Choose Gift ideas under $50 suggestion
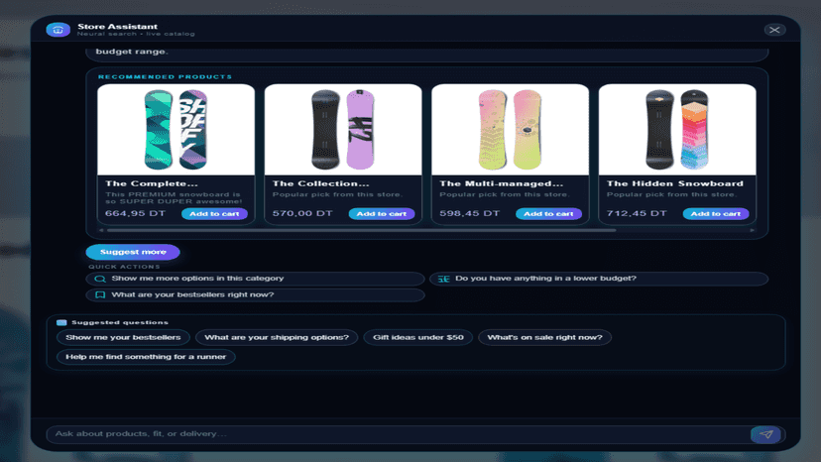Viewport: 821px width, 462px height. click(x=417, y=337)
